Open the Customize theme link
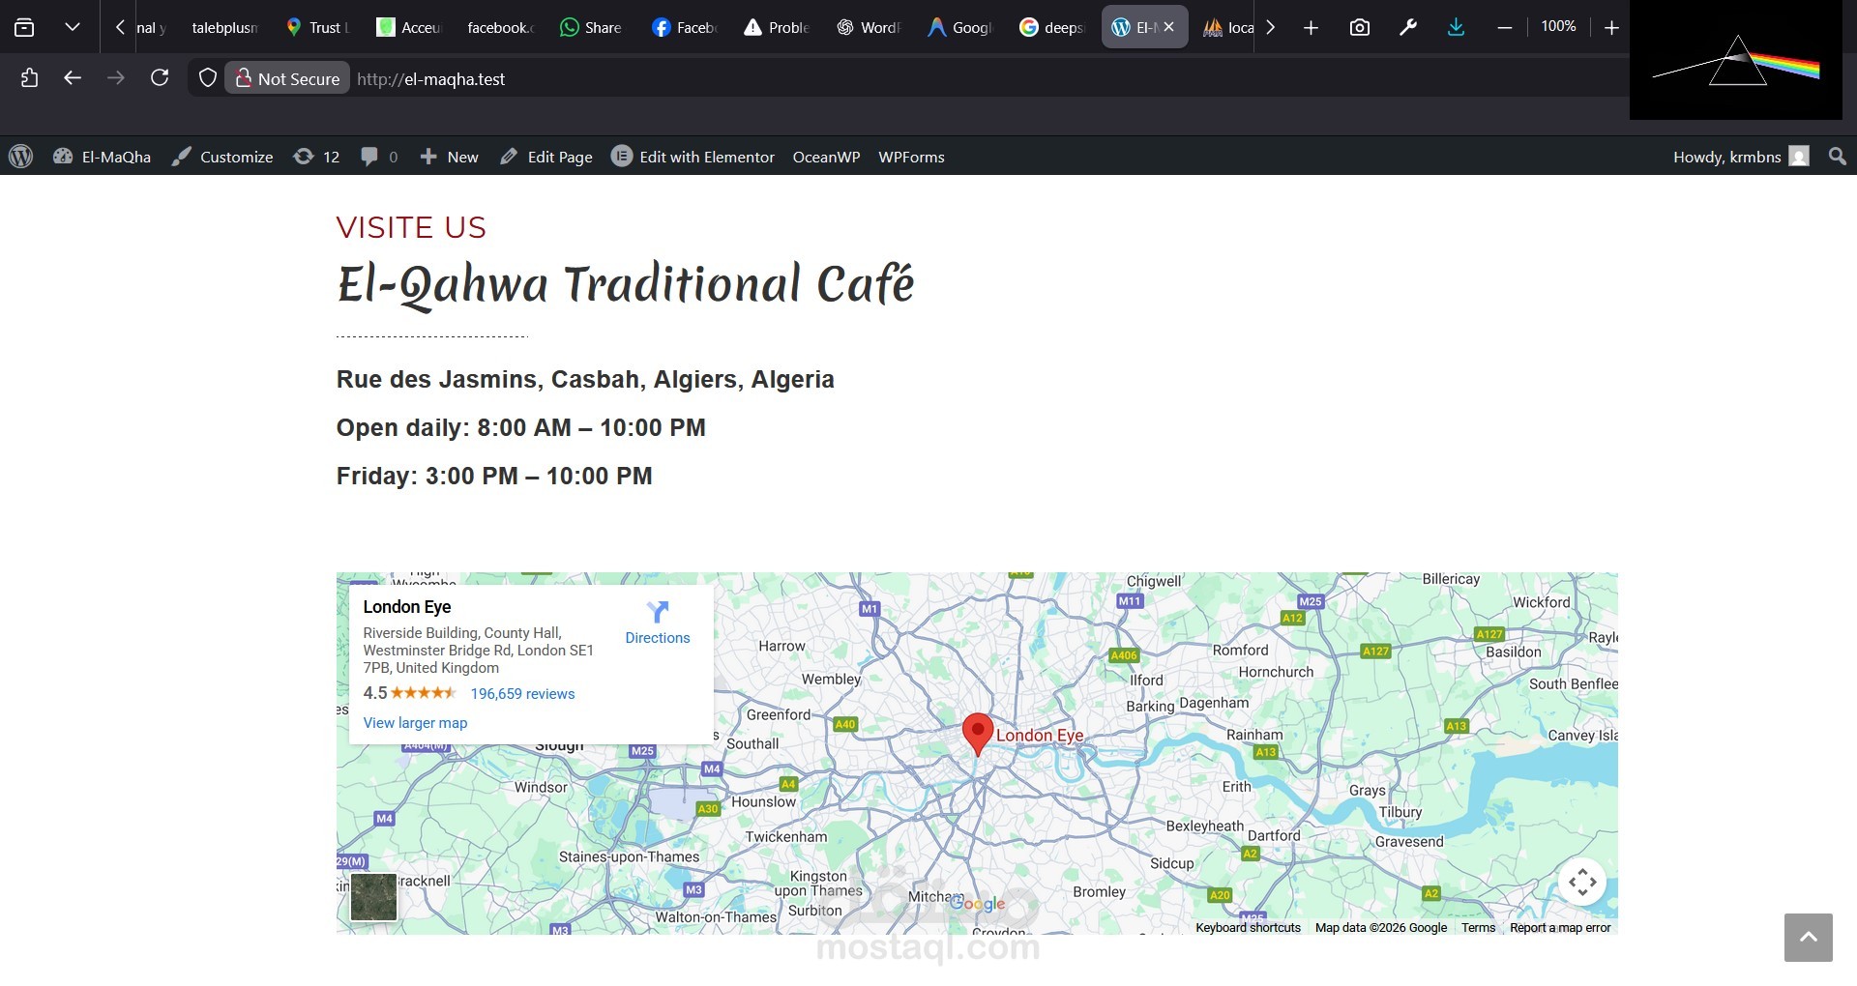Viewport: 1857px width, 986px height. pyautogui.click(x=222, y=157)
